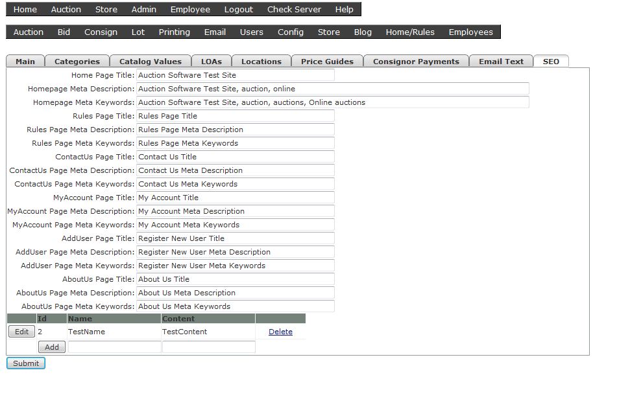Click the Id column header
The height and width of the screenshot is (399, 630).
coord(52,319)
